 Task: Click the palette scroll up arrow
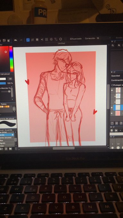[x=14, y=106]
